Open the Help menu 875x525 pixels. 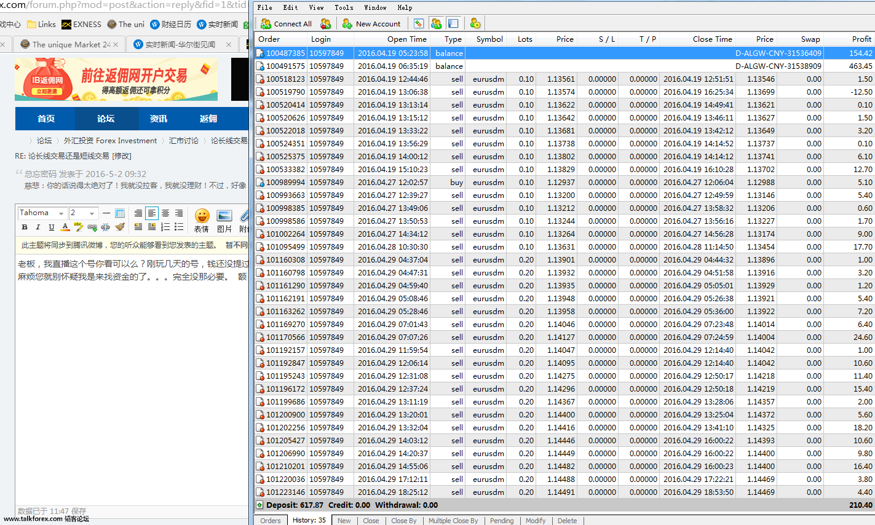(405, 7)
